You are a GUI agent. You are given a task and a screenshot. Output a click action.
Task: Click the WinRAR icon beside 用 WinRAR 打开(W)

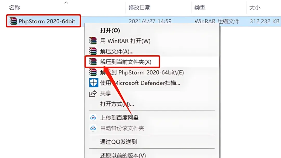click(93, 40)
